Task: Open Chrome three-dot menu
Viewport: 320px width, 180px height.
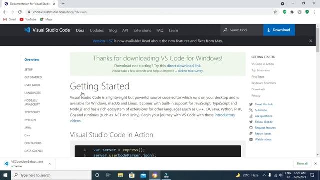Action: 315,12
